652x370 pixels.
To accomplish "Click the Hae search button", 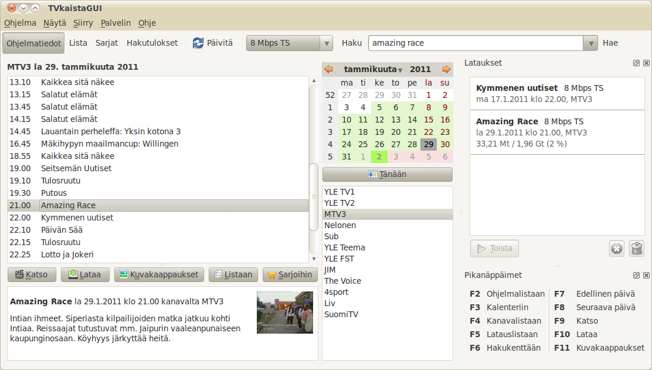I will click(610, 43).
